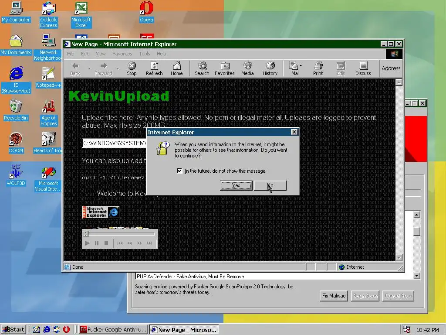Open Network Neighborhood desktop icon
Viewport: 446px width, 335px height.
coord(48,48)
